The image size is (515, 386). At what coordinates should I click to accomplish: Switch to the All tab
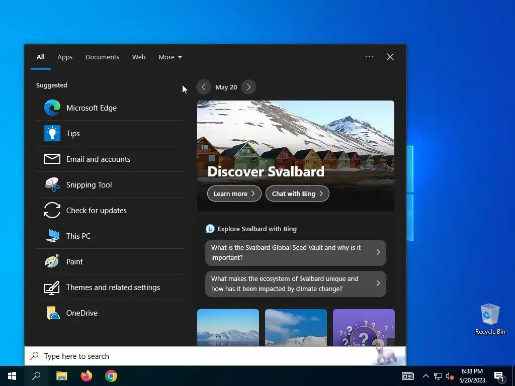pyautogui.click(x=40, y=57)
